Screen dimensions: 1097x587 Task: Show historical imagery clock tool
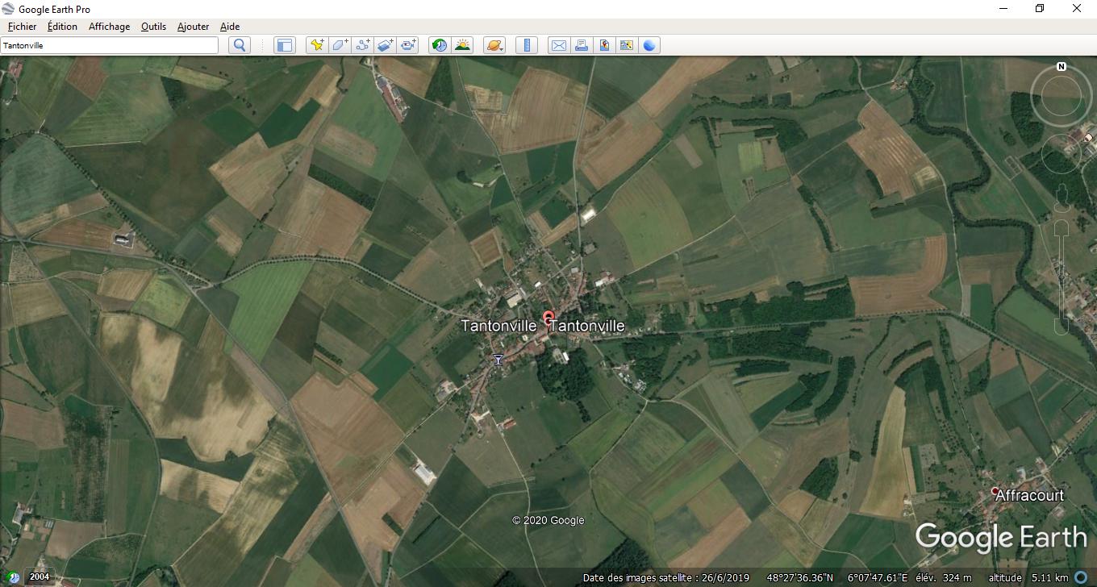[440, 45]
